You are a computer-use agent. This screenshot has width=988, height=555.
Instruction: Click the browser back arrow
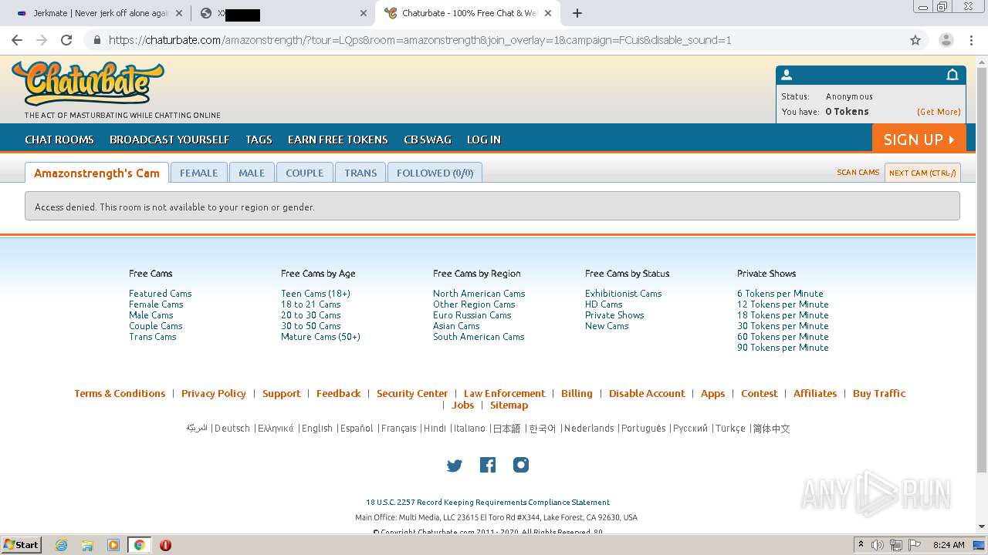tap(17, 40)
